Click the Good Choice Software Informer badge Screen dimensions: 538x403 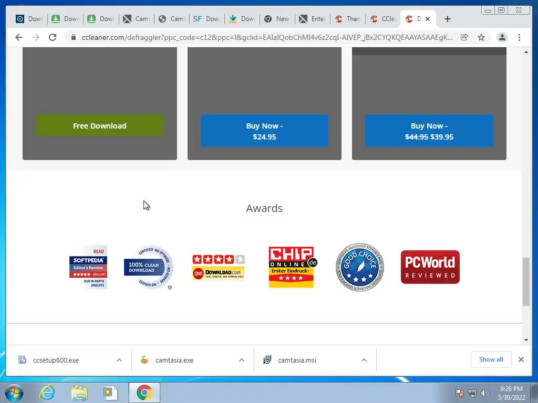pyautogui.click(x=359, y=267)
